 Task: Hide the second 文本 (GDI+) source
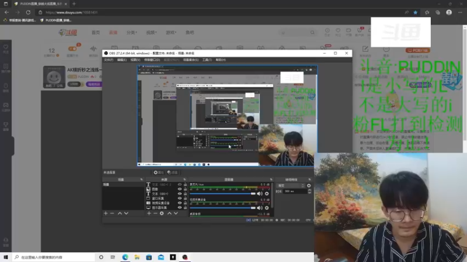point(180,194)
